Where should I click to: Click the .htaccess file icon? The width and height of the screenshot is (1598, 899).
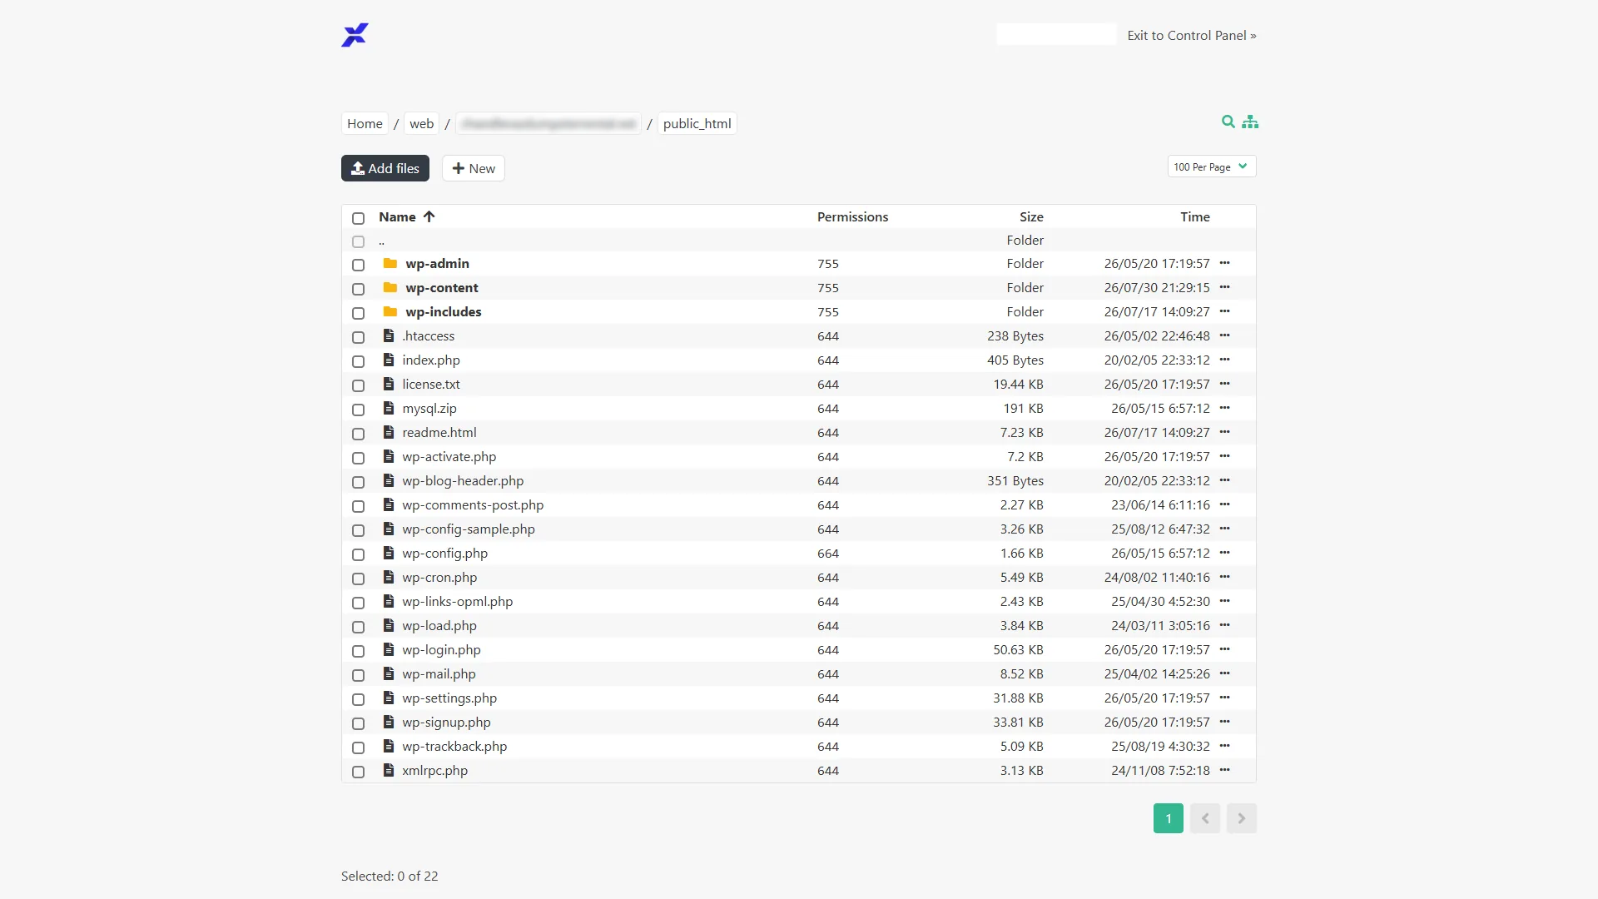tap(388, 335)
